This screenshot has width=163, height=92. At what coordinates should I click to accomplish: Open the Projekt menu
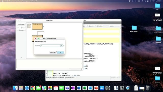pos(11,1)
